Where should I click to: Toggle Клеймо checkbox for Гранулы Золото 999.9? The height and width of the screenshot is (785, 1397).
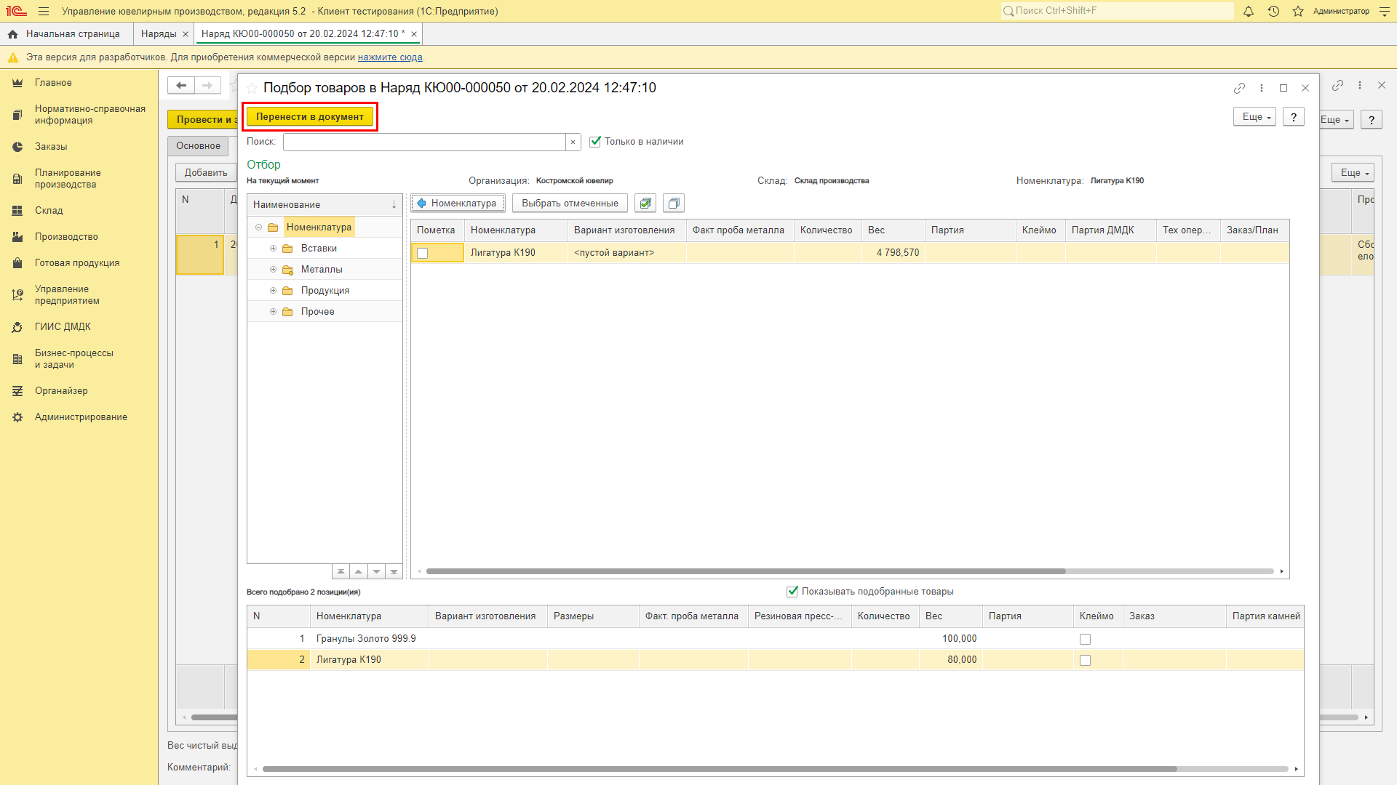1085,639
